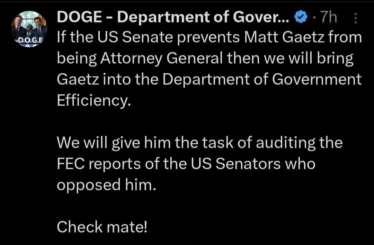Select the "Check mate!" line
Image resolution: width=374 pixels, height=245 pixels.
(x=102, y=227)
